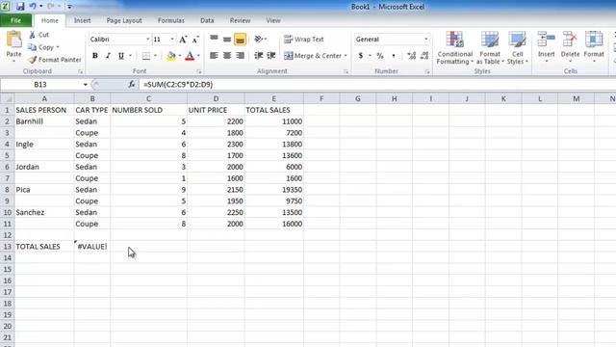Click the Save icon in quick access toolbar

click(19, 7)
